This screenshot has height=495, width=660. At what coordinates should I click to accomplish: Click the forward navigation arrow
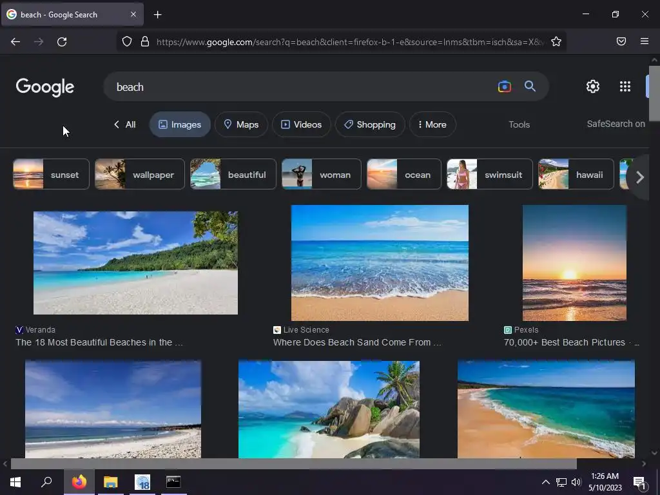click(39, 42)
